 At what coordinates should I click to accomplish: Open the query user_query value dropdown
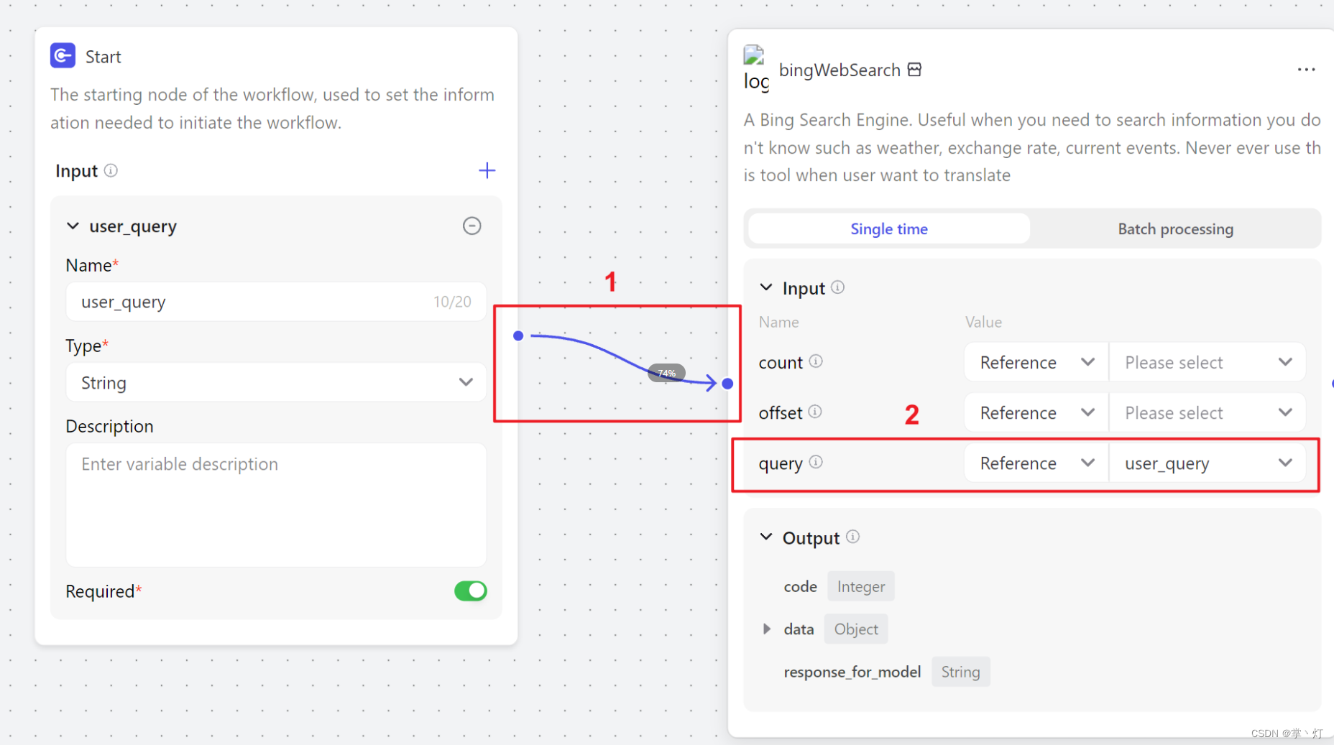(1207, 463)
